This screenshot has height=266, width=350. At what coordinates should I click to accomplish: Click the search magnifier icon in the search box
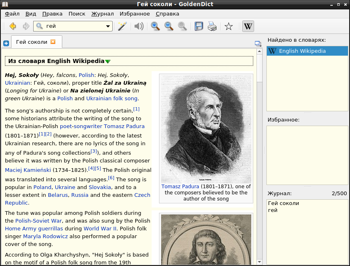[x=39, y=26]
